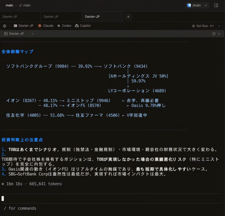Image resolution: width=225 pixels, height=216 pixels.
Task: Click the イオンFS (8570) text
Action: (x=84, y=106)
